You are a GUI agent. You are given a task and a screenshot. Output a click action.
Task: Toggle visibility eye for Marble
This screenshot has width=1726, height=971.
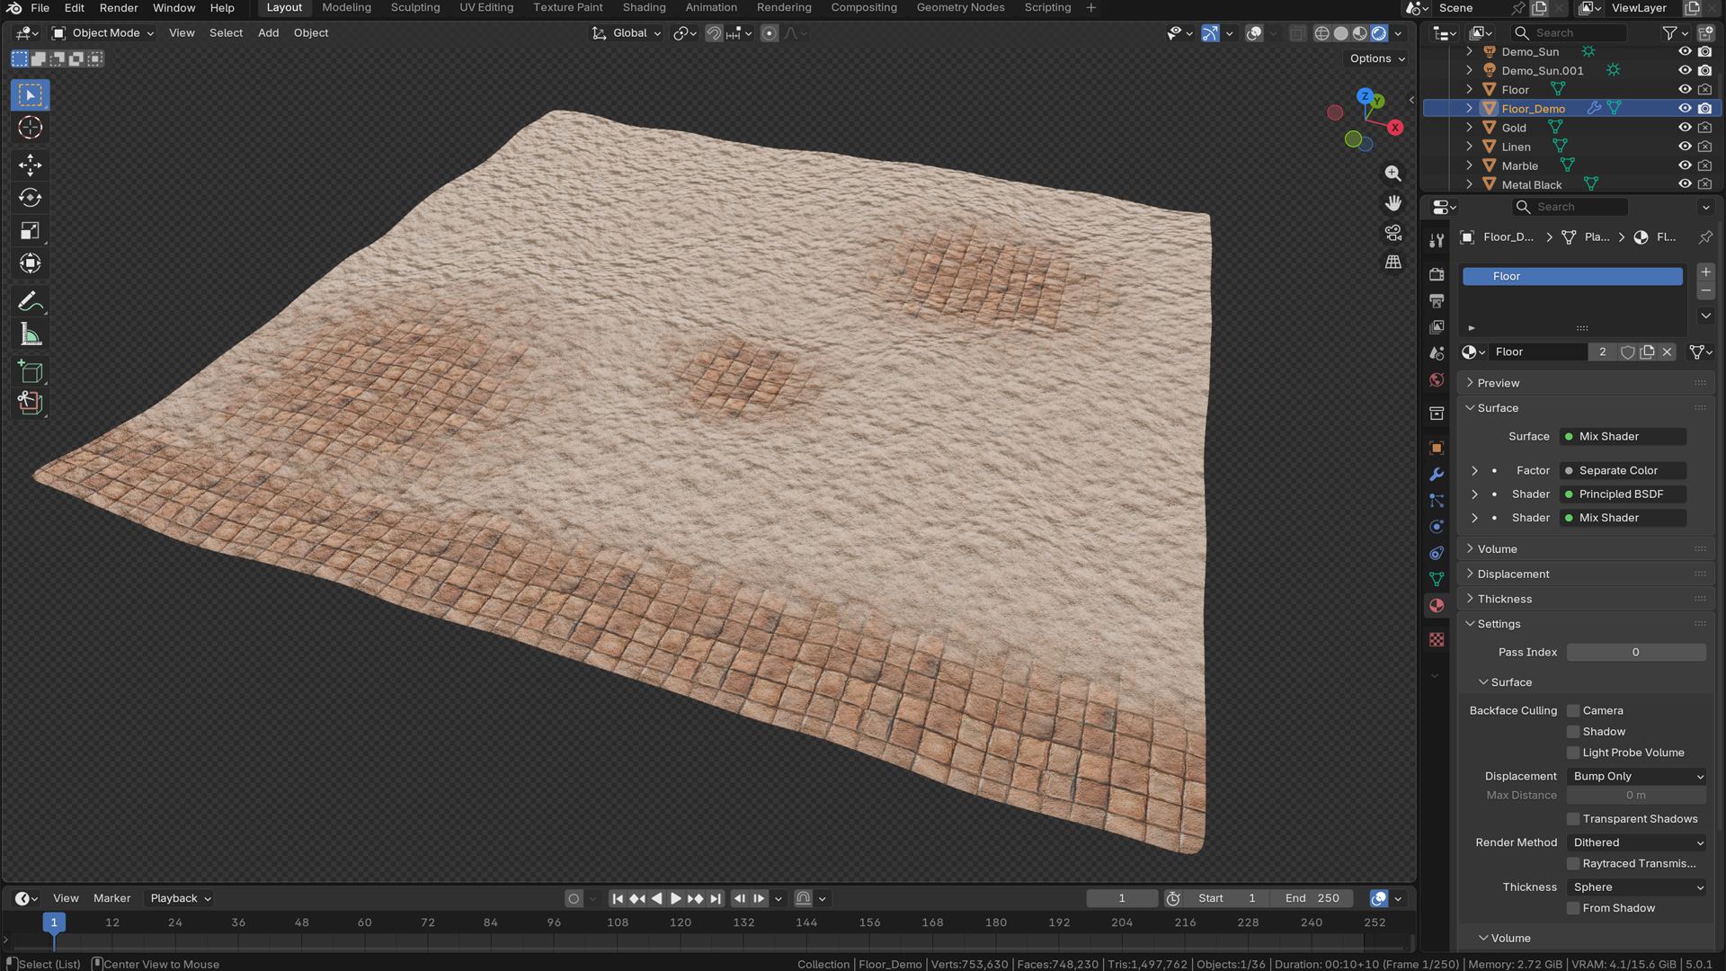point(1686,165)
